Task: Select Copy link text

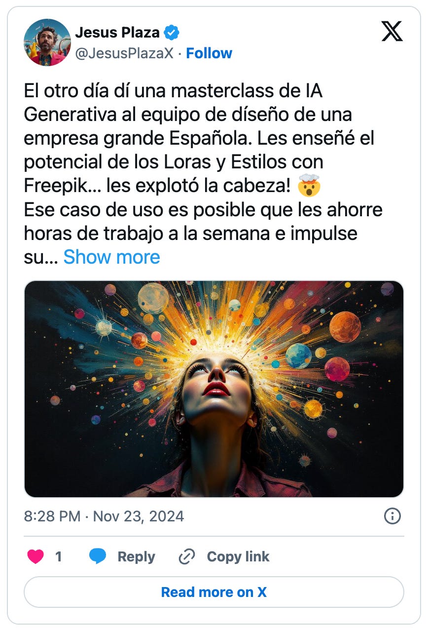Action: tap(238, 557)
